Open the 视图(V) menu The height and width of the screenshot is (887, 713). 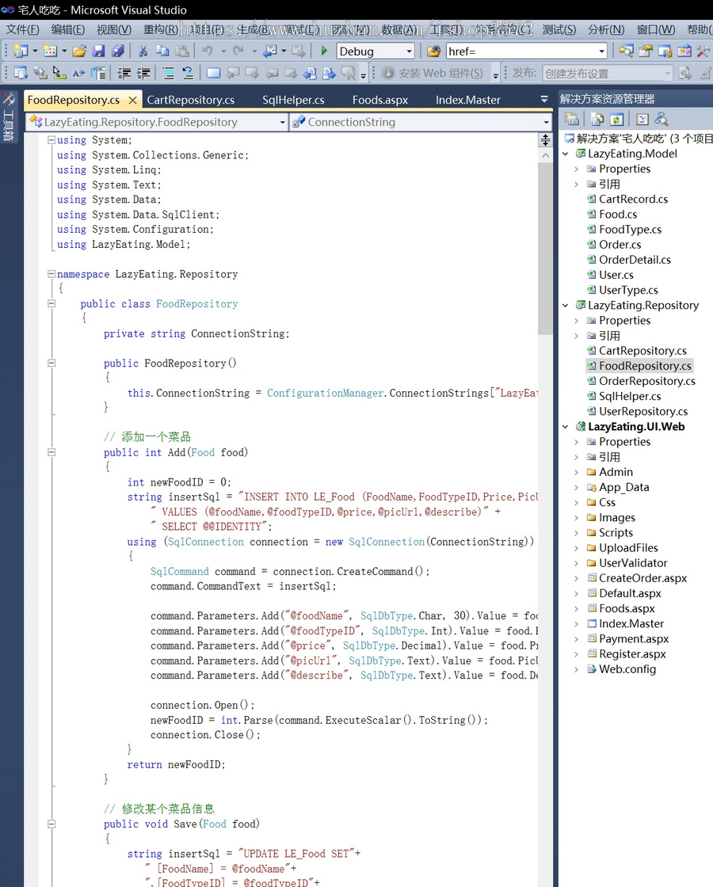[114, 29]
